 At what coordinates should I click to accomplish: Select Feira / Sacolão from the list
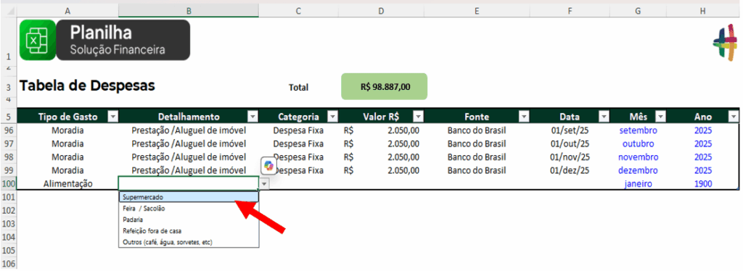pos(189,208)
